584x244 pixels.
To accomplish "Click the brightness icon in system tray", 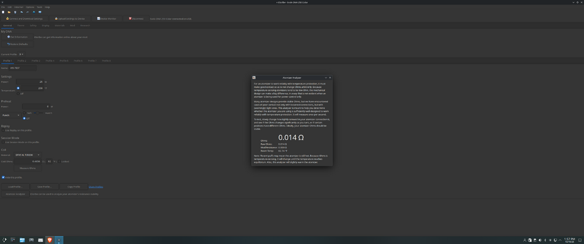I will 550,240.
